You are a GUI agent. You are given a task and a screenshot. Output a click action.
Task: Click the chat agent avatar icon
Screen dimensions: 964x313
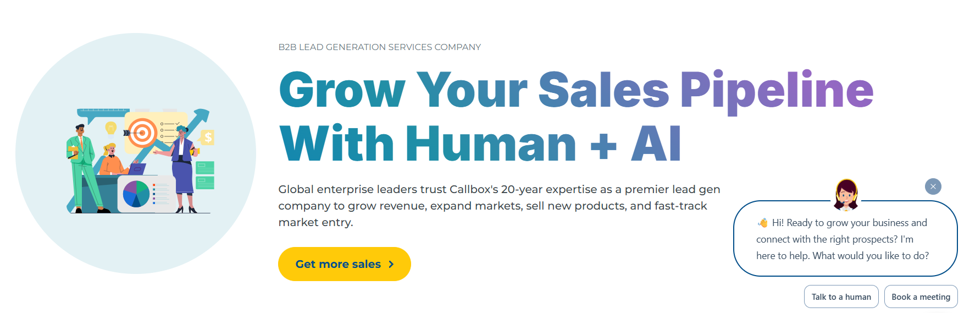click(x=846, y=194)
